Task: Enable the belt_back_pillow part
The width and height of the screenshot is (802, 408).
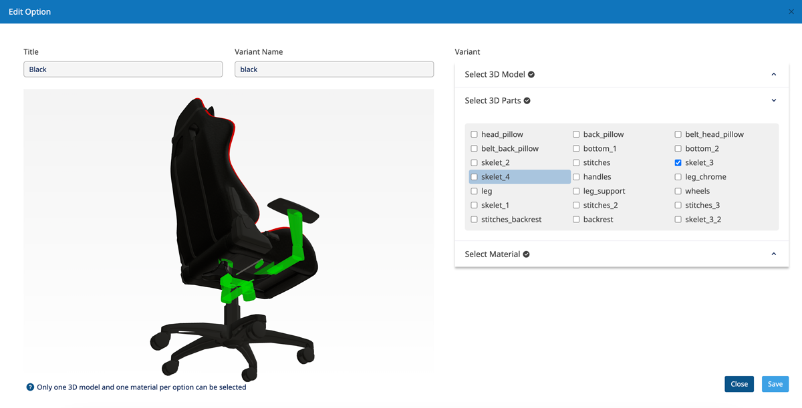Action: pyautogui.click(x=475, y=148)
